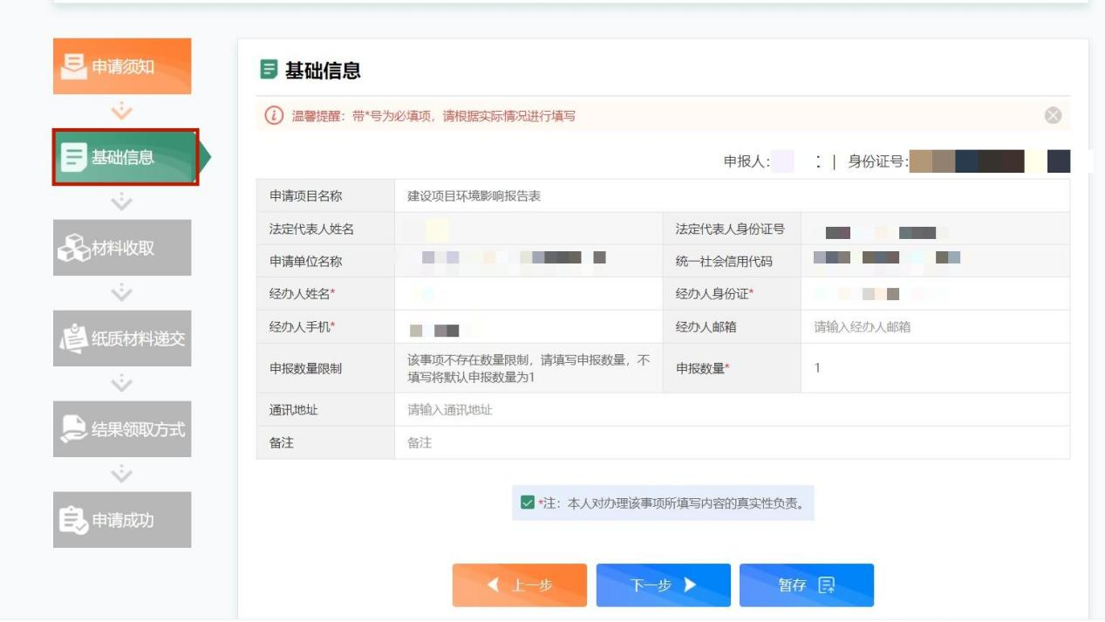Image resolution: width=1105 pixels, height=622 pixels.
Task: Click the 经办人邮箱 input field
Action: (x=933, y=327)
